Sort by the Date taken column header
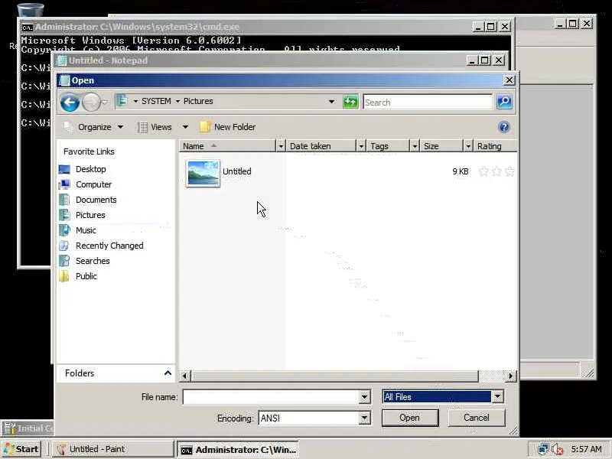Image resolution: width=612 pixels, height=459 pixels. click(321, 146)
